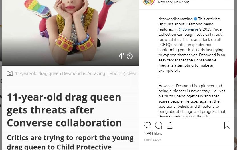The width and height of the screenshot is (237, 150).
Task: Open the poster's profile avatar
Action: 148,2
